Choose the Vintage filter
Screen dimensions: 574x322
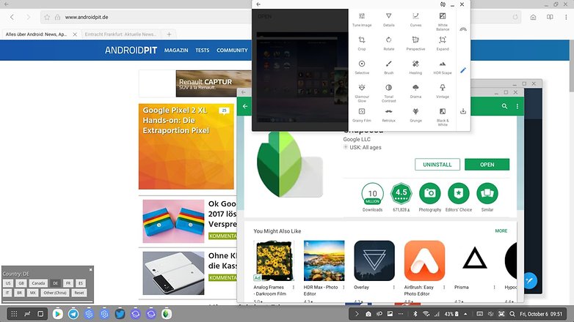(x=443, y=91)
